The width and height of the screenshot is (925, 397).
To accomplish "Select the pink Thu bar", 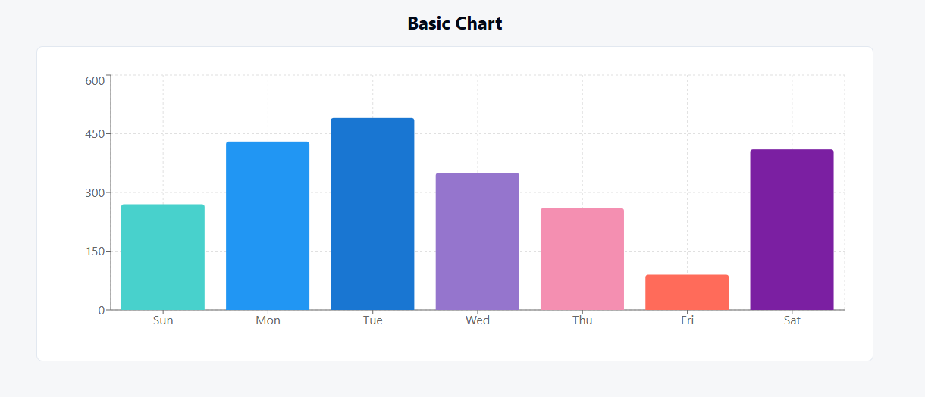I will click(x=582, y=259).
